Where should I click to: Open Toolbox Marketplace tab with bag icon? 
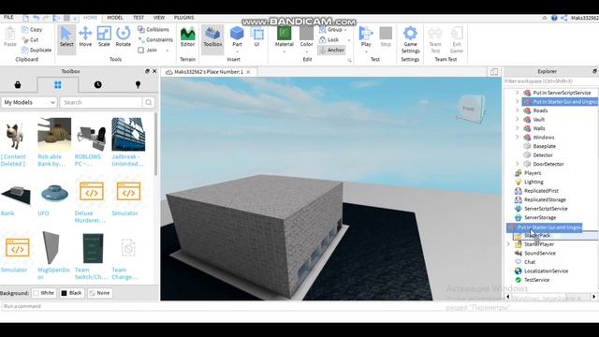pos(18,85)
